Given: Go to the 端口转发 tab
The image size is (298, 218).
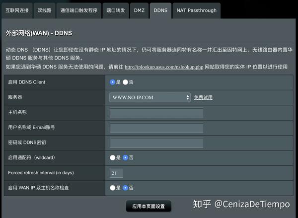Looking at the screenshot, I should [116, 10].
